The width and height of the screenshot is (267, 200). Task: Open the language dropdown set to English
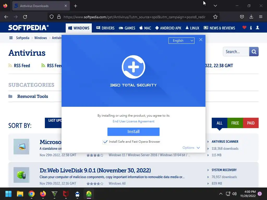pyautogui.click(x=181, y=41)
